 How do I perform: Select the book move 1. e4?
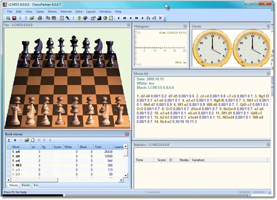tap(65, 152)
